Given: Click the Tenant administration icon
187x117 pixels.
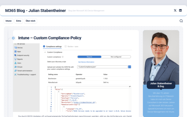Looking at the screenshot, I should pos(16,71).
